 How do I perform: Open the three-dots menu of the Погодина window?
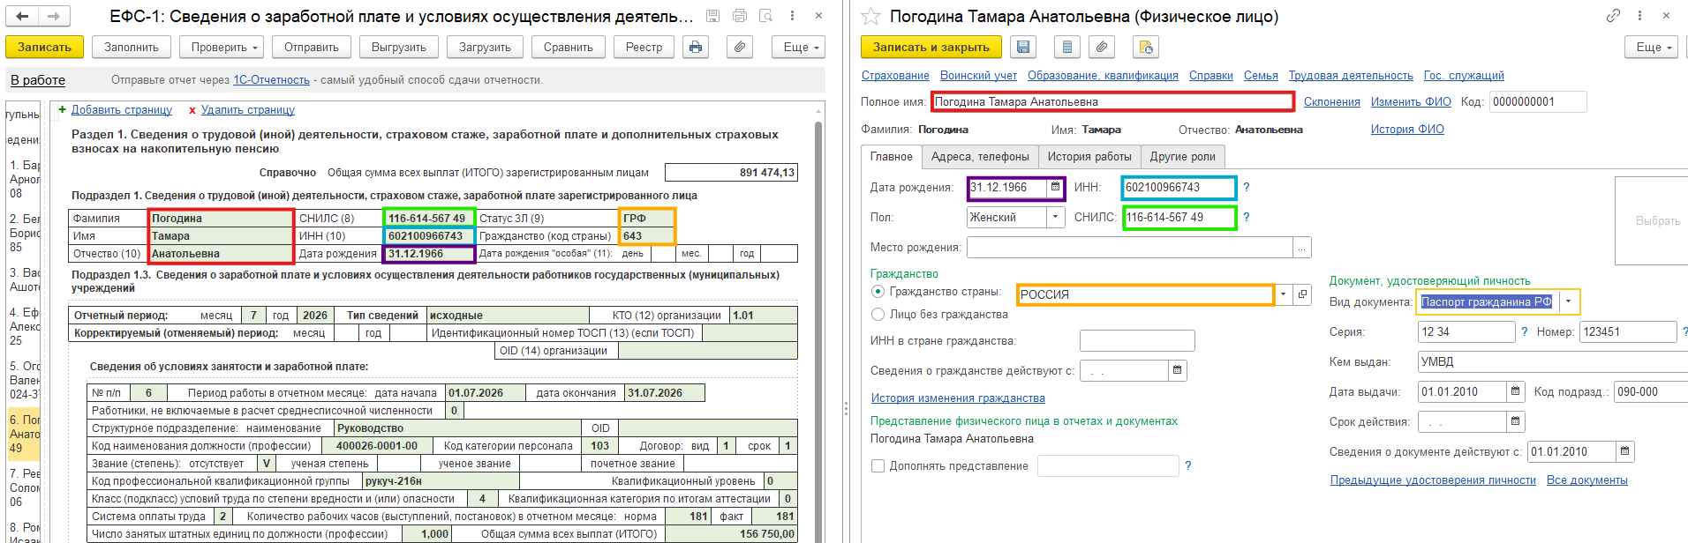(x=1639, y=16)
